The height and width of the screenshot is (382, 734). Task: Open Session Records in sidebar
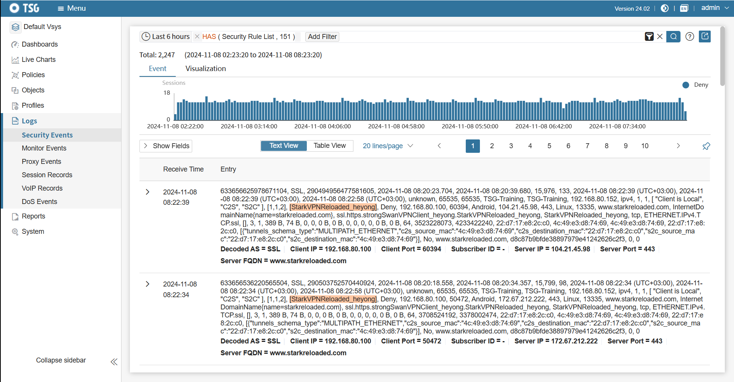(47, 175)
